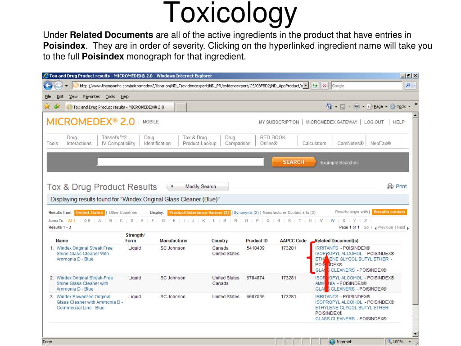Image resolution: width=461 pixels, height=346 pixels.
Task: Open GLASS CLEANERS link for product 6687036
Action: [x=335, y=319]
